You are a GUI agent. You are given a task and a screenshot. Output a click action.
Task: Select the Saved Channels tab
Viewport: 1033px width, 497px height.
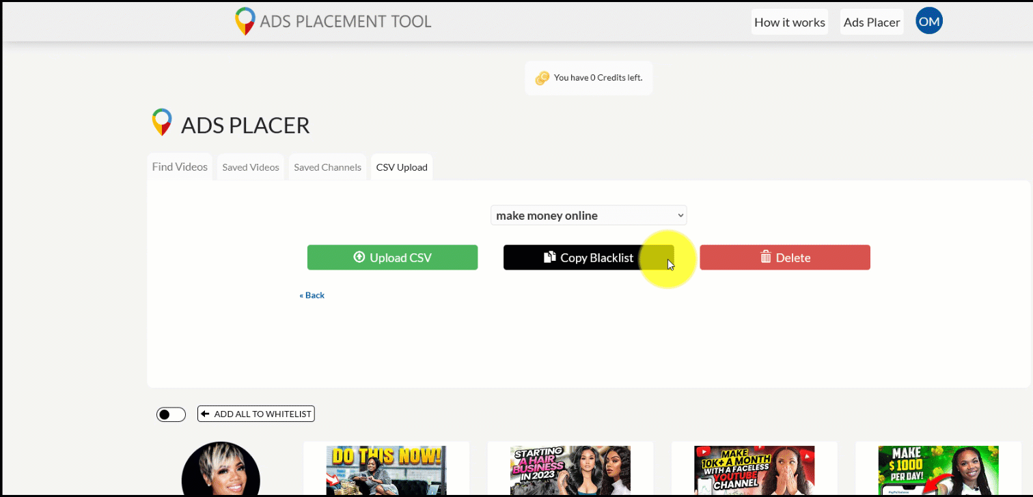pos(327,167)
